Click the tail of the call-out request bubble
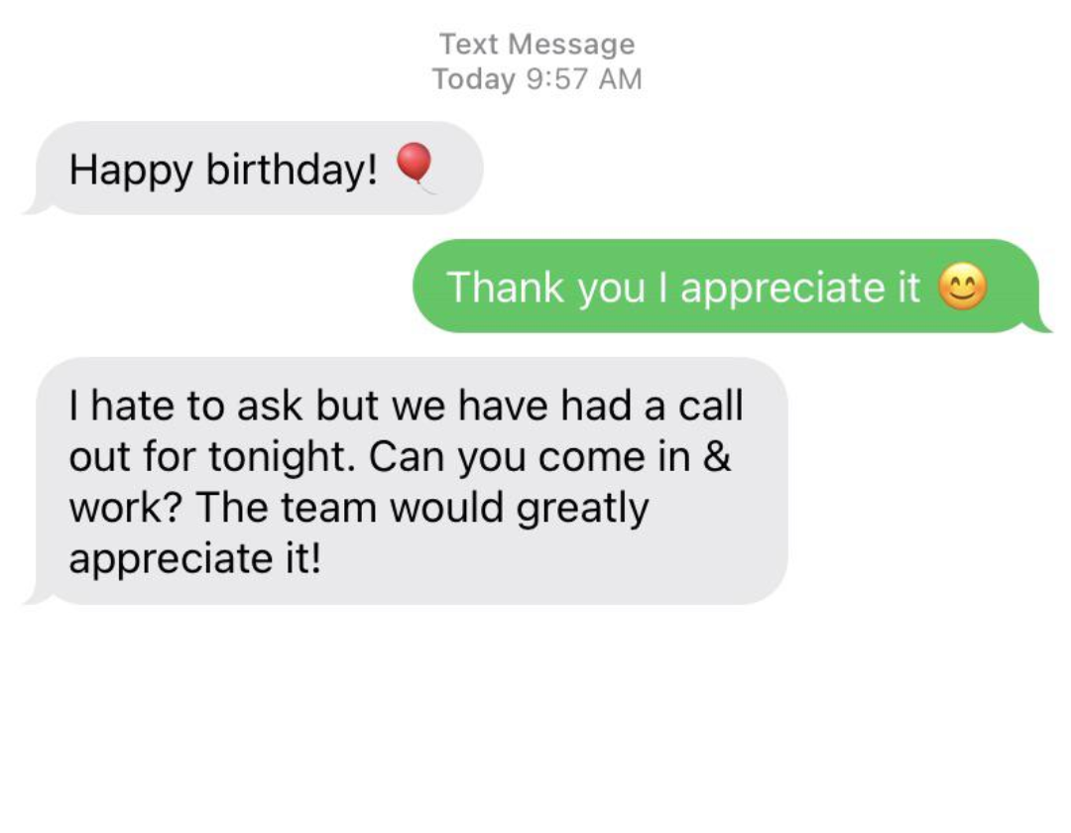Screen dimensions: 1071x833 click(x=39, y=595)
